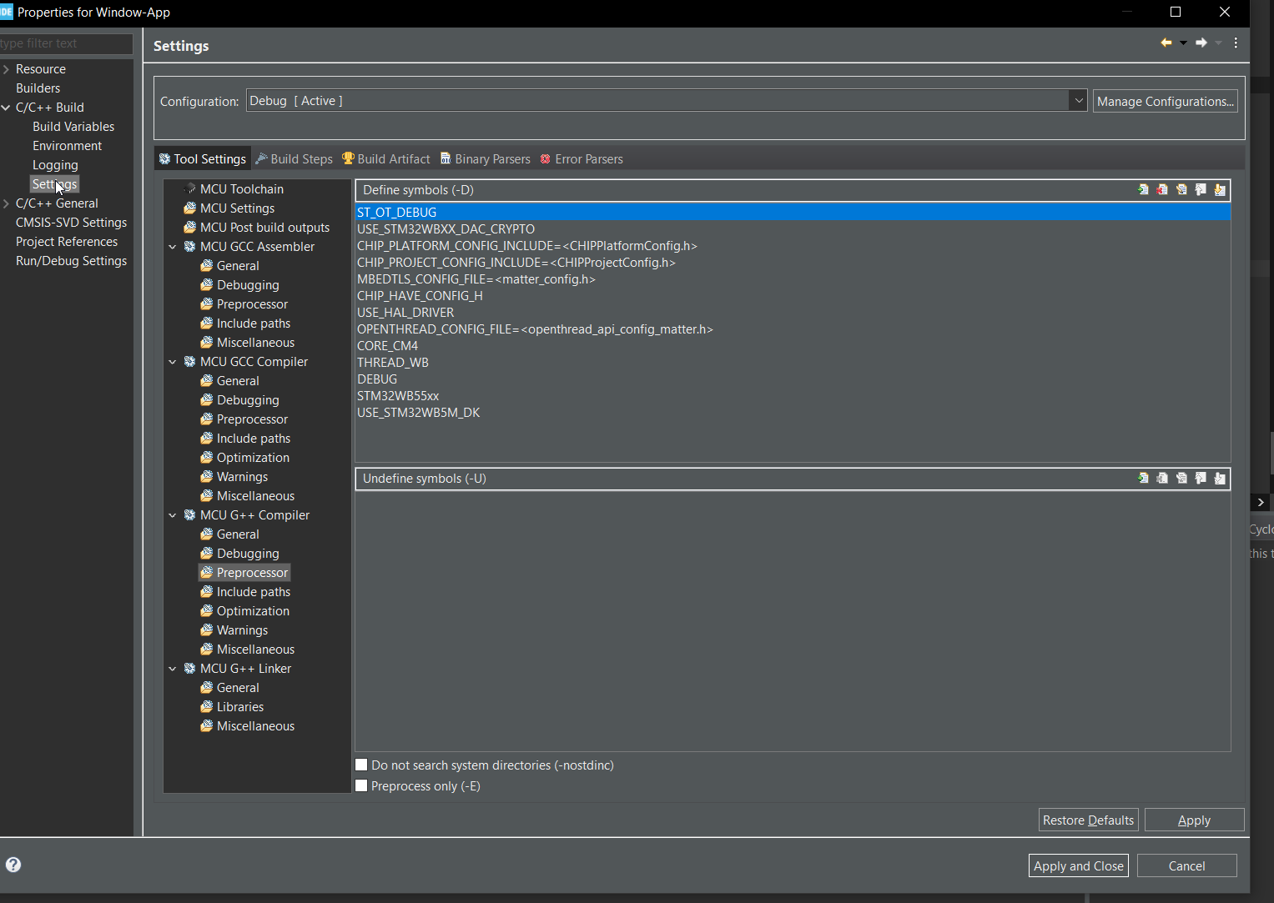Delete the selected define symbol
The width and height of the screenshot is (1274, 903).
pyautogui.click(x=1162, y=189)
